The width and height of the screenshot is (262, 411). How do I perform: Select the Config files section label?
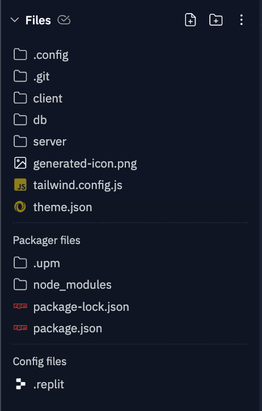tap(40, 361)
